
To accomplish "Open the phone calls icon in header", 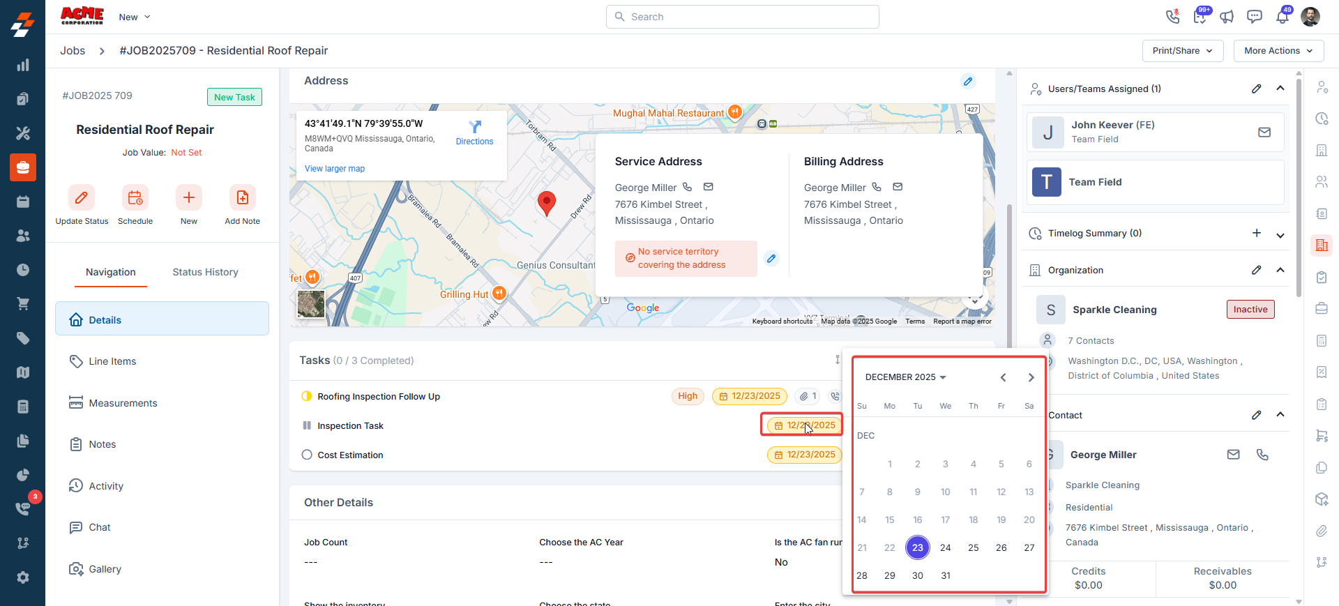I will point(1172,16).
